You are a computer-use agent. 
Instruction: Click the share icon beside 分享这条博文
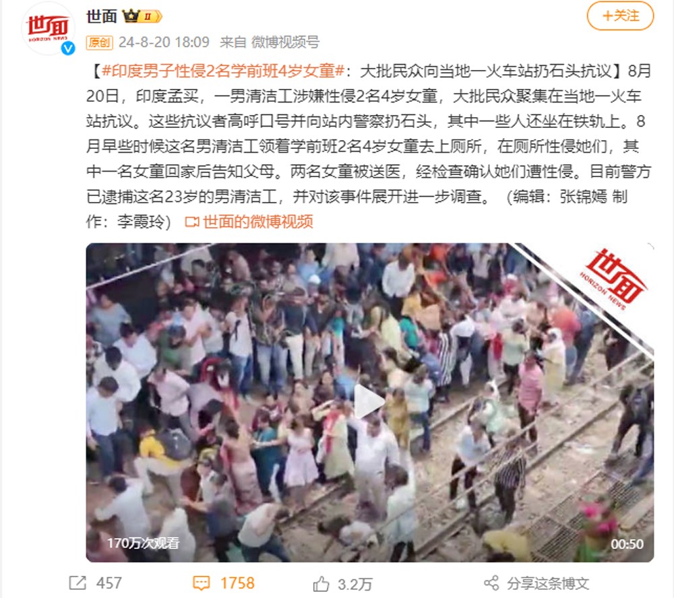point(491,583)
